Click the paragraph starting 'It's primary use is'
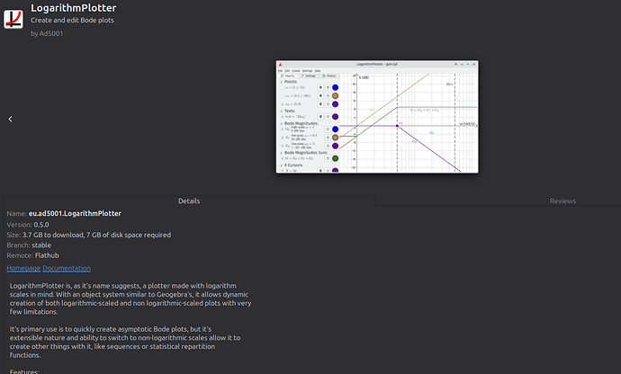 coord(125,342)
